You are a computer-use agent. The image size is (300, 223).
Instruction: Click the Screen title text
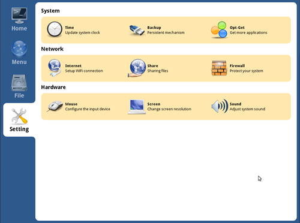pos(154,104)
